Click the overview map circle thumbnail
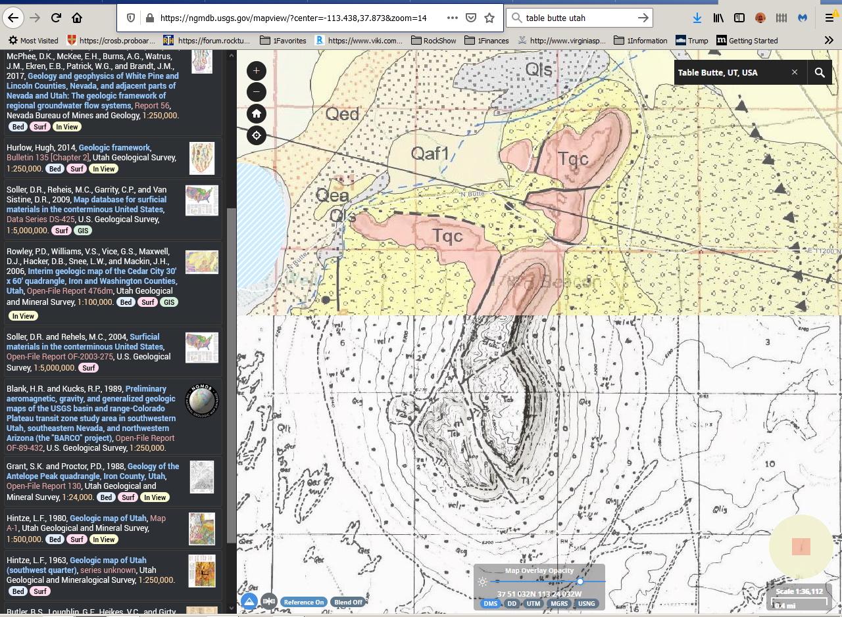 pyautogui.click(x=801, y=547)
